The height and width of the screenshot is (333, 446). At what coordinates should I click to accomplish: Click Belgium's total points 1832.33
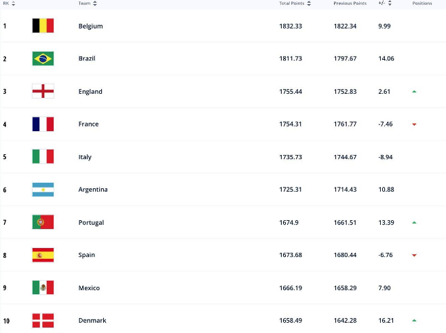click(x=291, y=27)
